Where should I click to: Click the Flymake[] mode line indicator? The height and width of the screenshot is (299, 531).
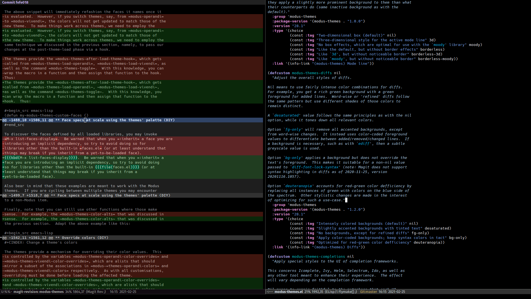point(346,292)
